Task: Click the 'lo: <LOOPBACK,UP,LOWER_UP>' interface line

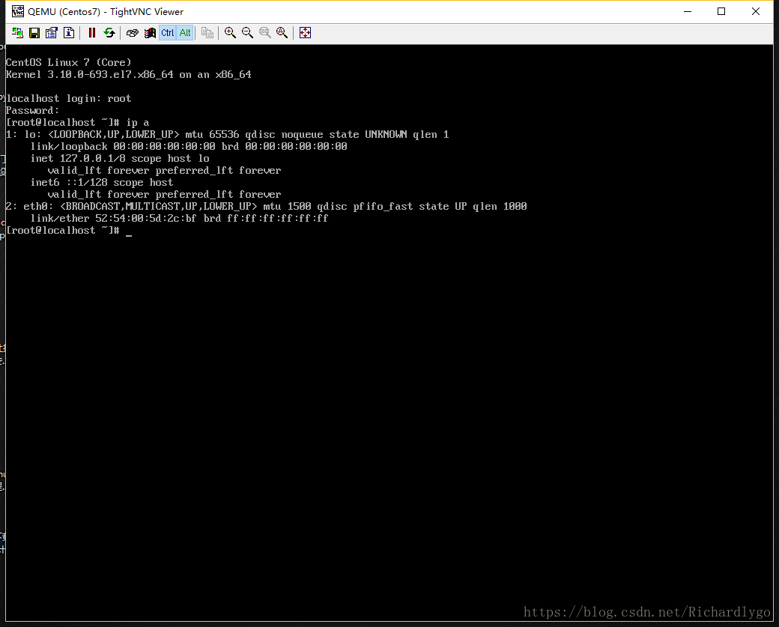Action: coord(228,135)
